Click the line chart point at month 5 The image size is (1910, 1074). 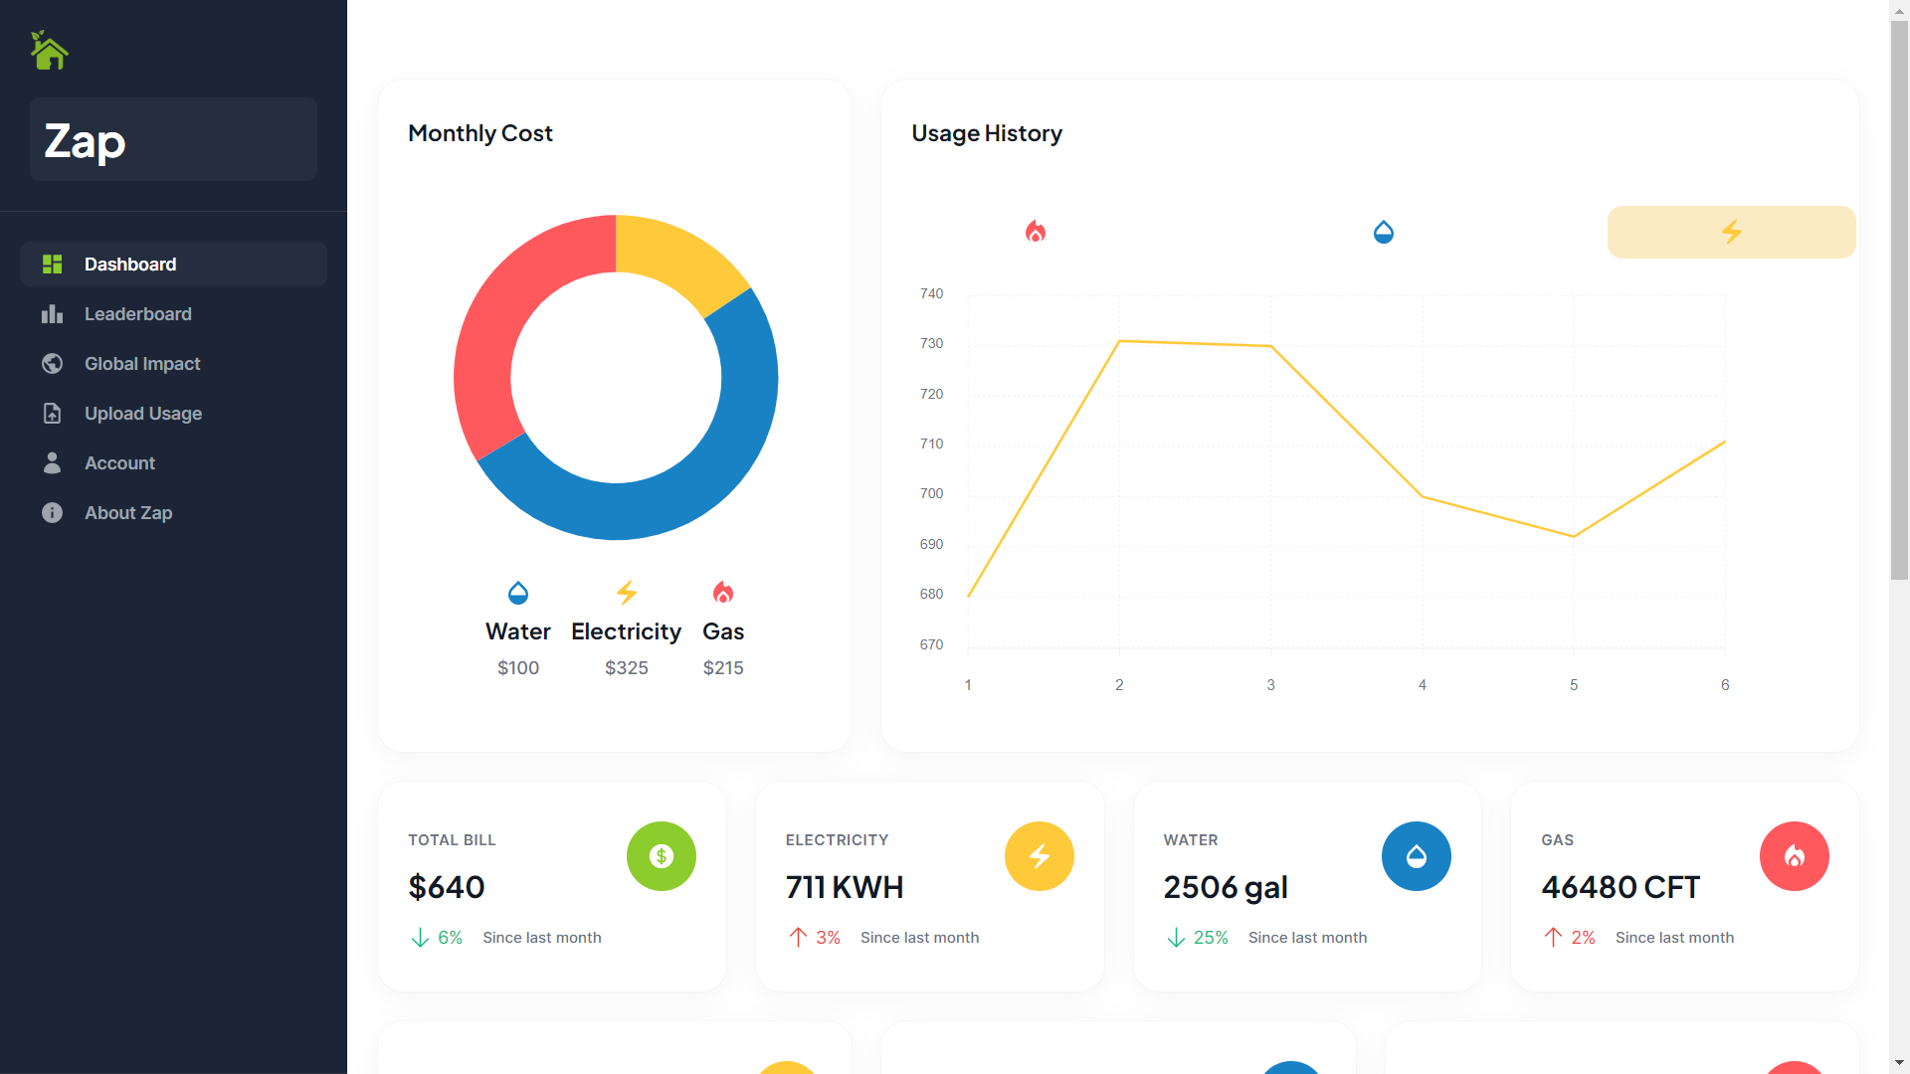pos(1574,537)
